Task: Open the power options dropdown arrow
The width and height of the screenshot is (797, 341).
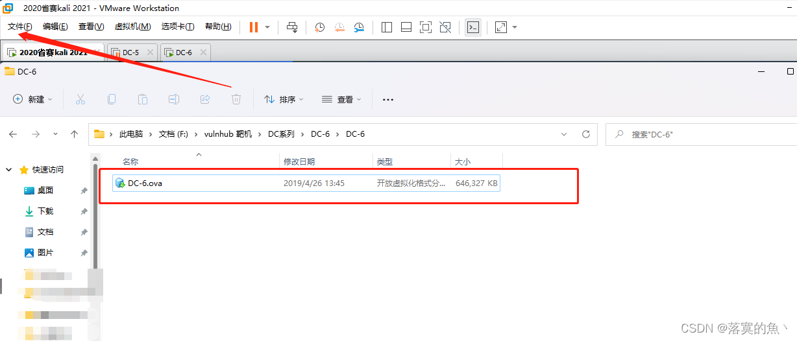Action: point(267,27)
